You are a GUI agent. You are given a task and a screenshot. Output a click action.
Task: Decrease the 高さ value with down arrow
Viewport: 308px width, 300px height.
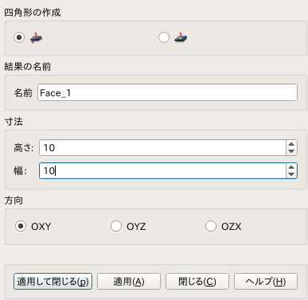pyautogui.click(x=291, y=151)
